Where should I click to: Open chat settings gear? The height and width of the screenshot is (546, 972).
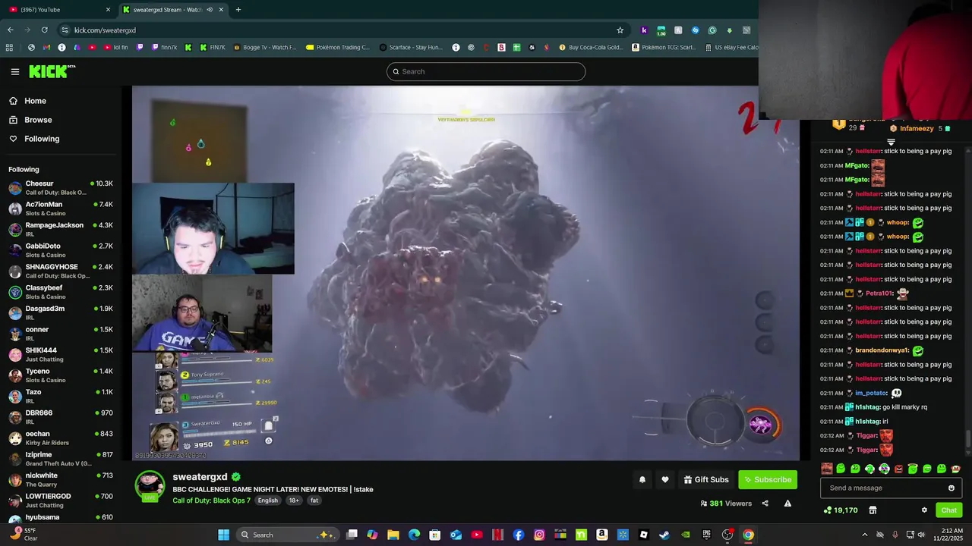click(x=924, y=510)
